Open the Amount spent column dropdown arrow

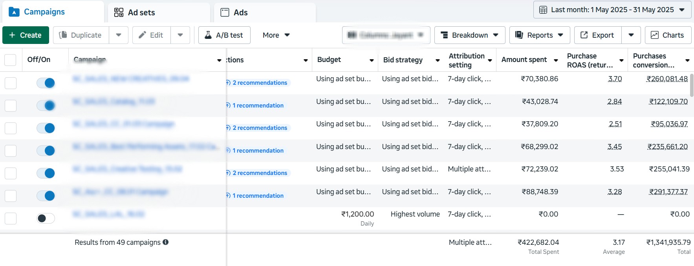(556, 60)
